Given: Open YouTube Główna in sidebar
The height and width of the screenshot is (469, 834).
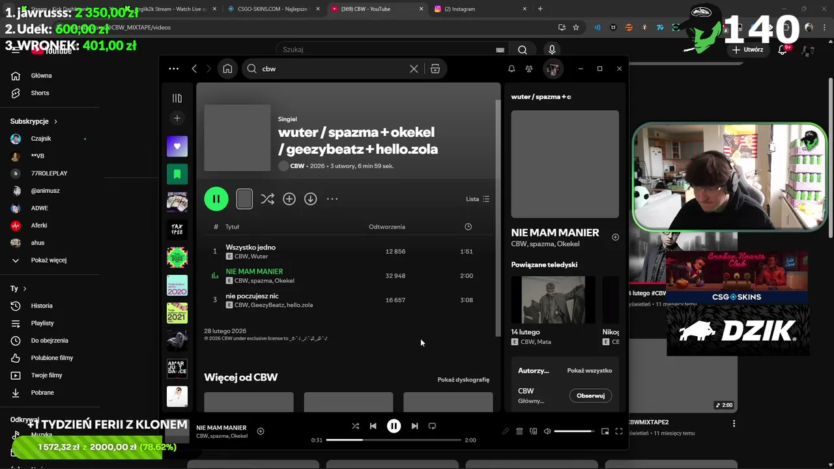Looking at the screenshot, I should pos(41,76).
